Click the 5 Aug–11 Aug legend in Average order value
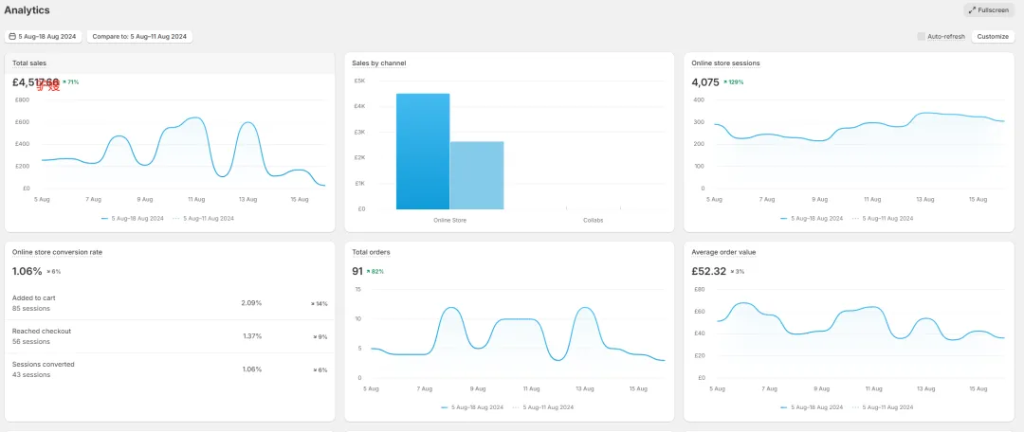 [x=883, y=407]
